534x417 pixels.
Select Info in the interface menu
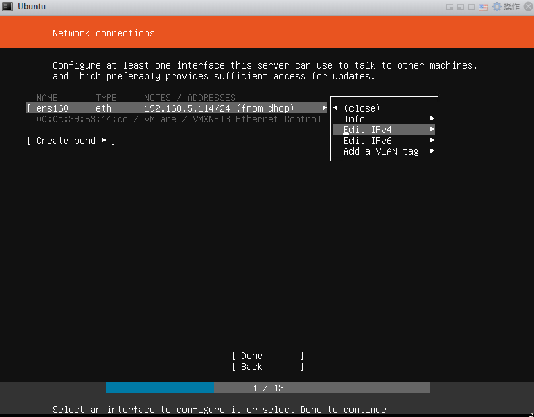click(354, 119)
